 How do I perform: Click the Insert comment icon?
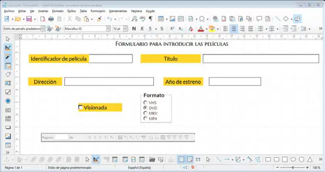point(259,19)
